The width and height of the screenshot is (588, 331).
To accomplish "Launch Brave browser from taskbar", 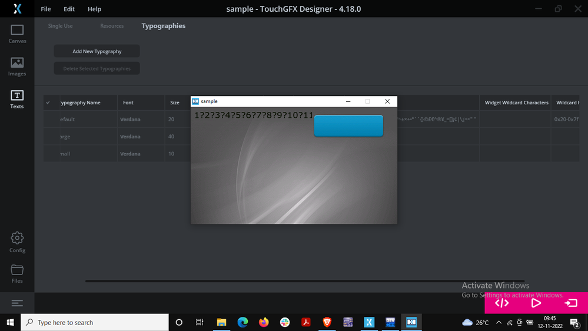I will click(327, 322).
